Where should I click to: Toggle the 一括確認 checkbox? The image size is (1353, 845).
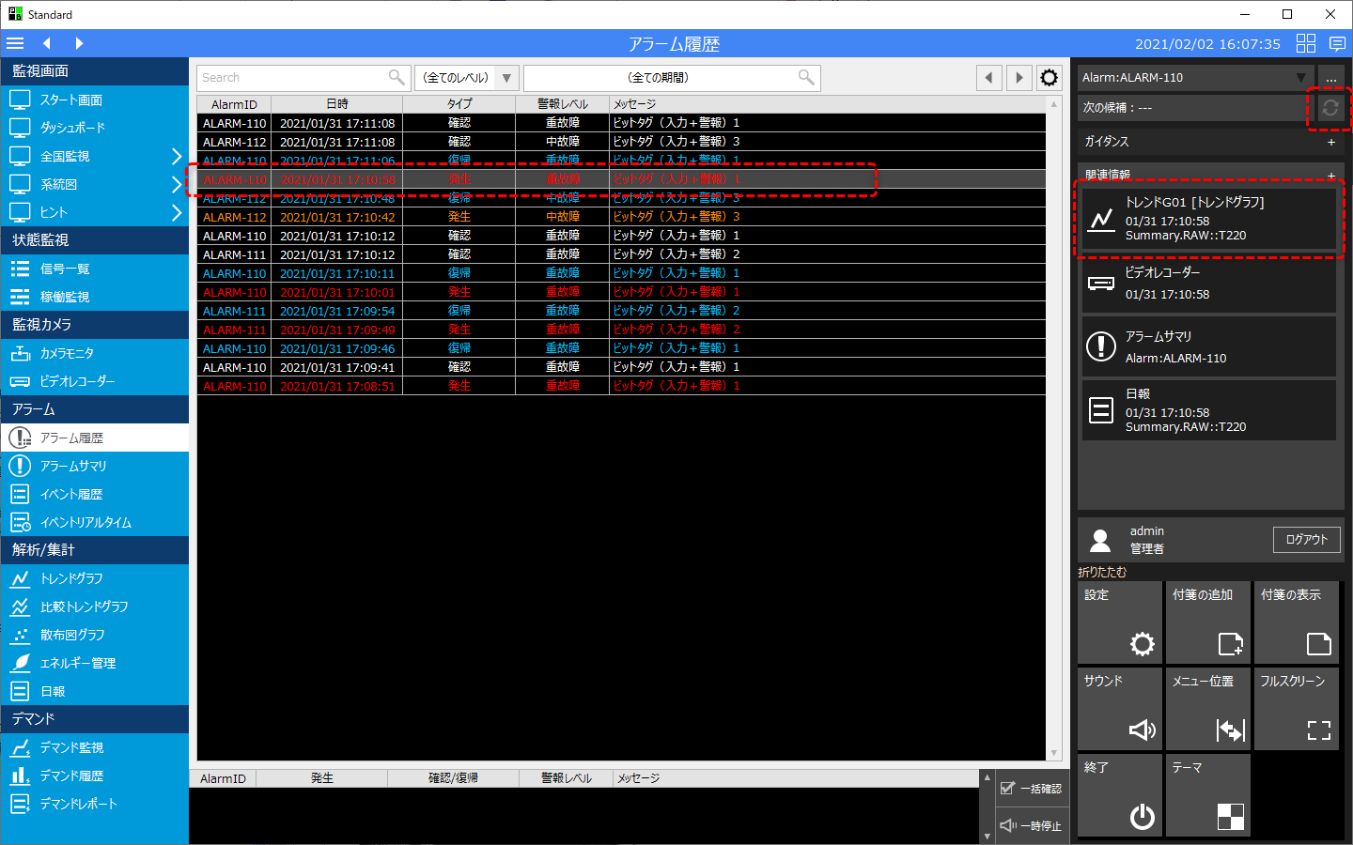pos(1008,789)
